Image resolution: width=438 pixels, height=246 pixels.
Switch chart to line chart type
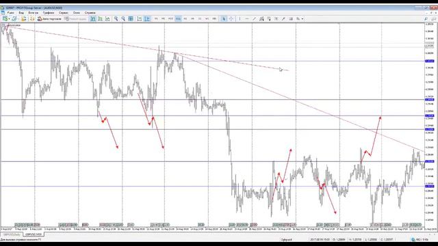[107, 18]
